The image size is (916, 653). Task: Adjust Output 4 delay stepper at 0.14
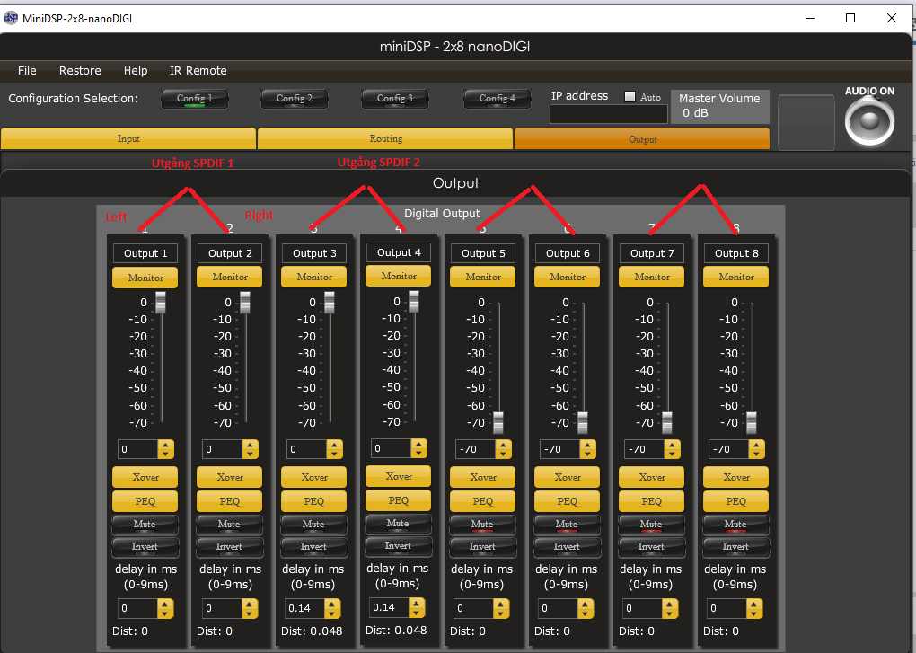(417, 607)
